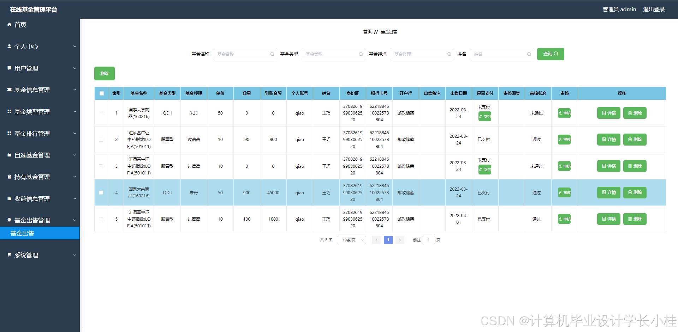
Task: Focus the 基金经理 search input
Action: [x=422, y=54]
